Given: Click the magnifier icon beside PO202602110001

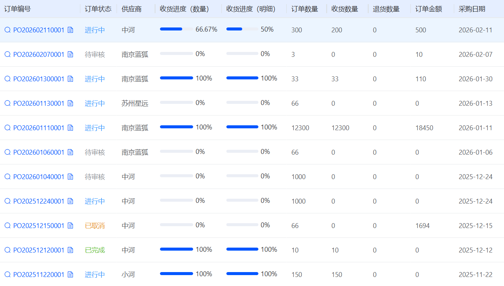Looking at the screenshot, I should coord(8,30).
